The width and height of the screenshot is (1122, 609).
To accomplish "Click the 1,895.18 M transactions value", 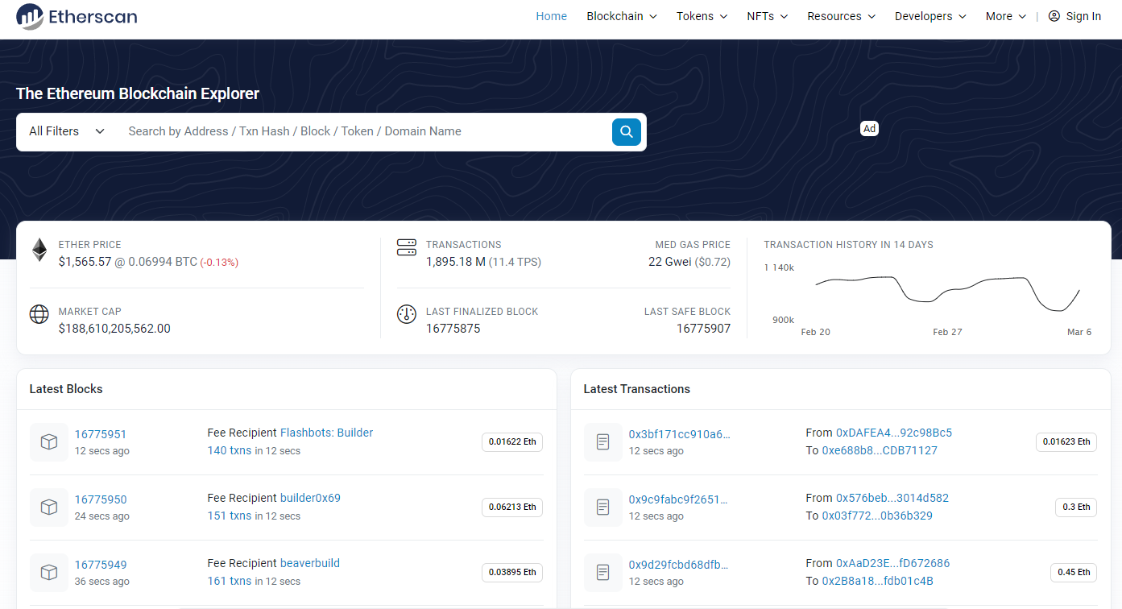I will tap(456, 262).
